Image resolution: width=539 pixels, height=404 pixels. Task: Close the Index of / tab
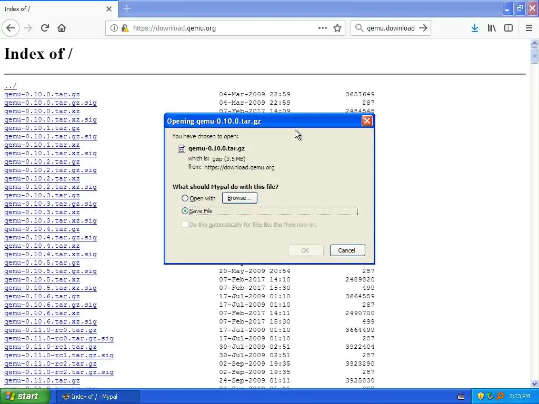pos(109,9)
